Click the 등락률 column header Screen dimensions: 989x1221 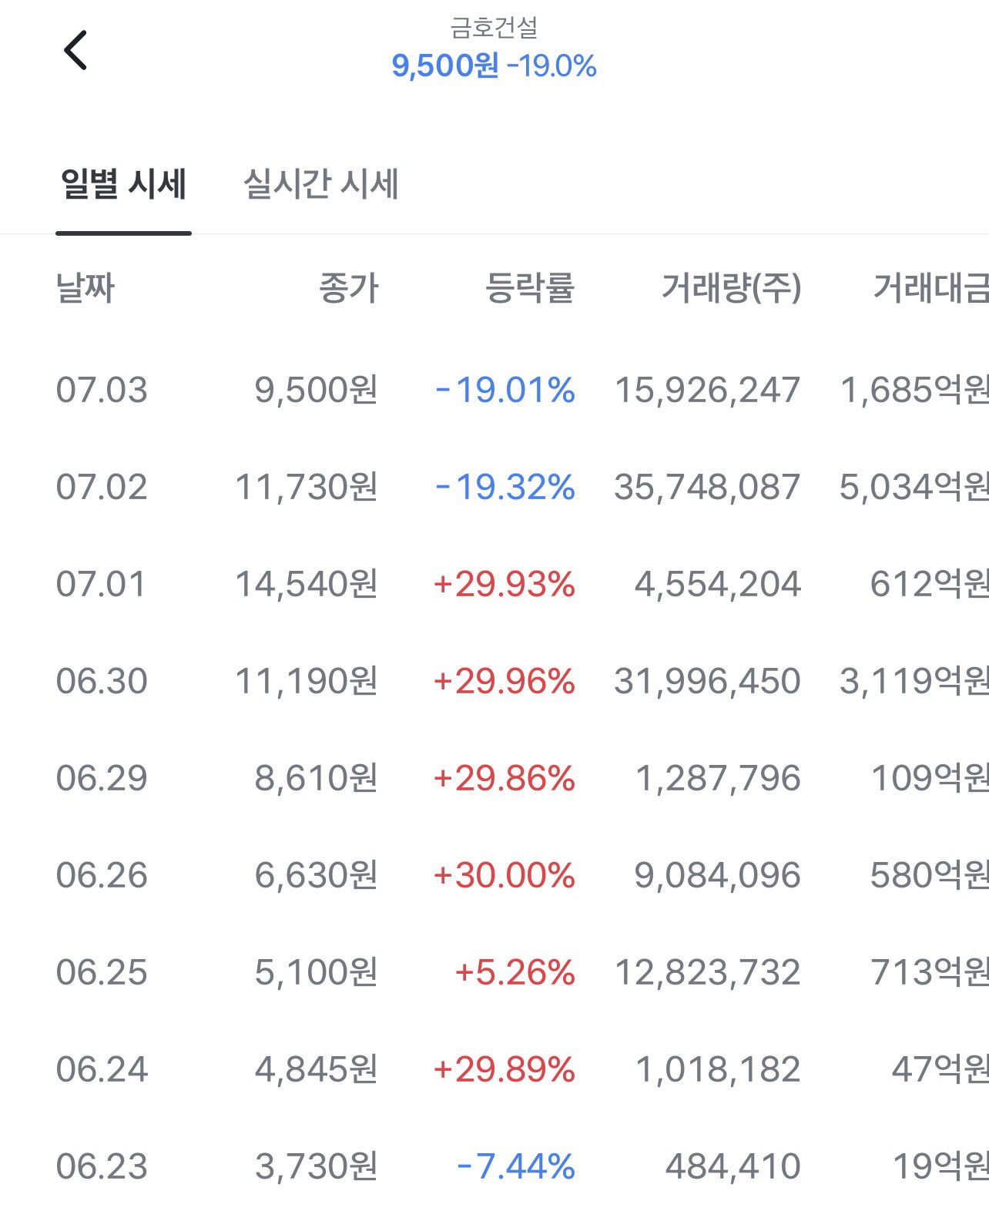pos(530,288)
